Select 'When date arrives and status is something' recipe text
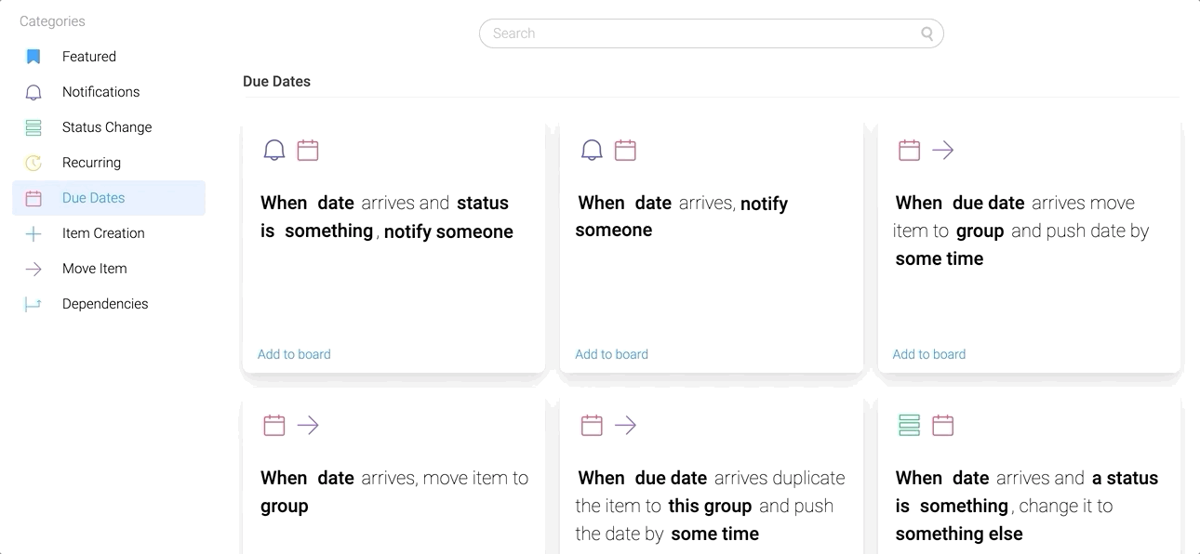 pyautogui.click(x=387, y=217)
